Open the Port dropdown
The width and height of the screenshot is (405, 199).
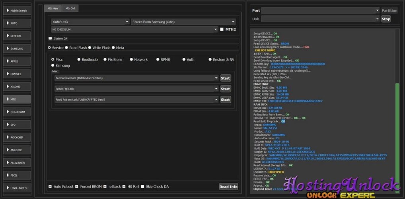[x=320, y=11]
